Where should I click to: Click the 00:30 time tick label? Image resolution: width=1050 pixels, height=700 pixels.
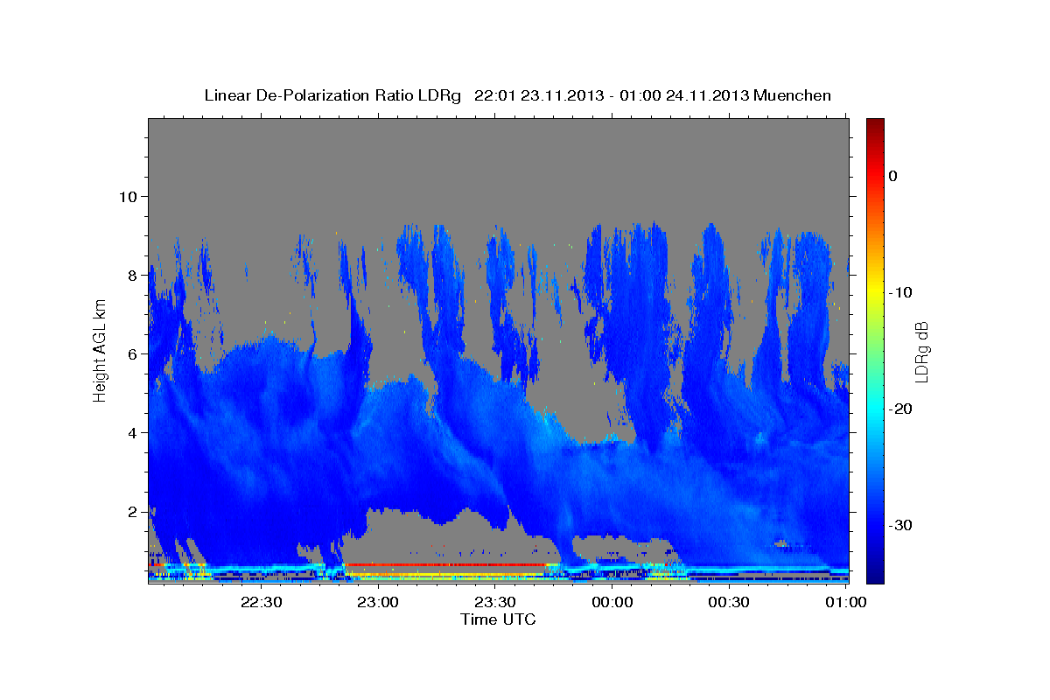pos(729,603)
